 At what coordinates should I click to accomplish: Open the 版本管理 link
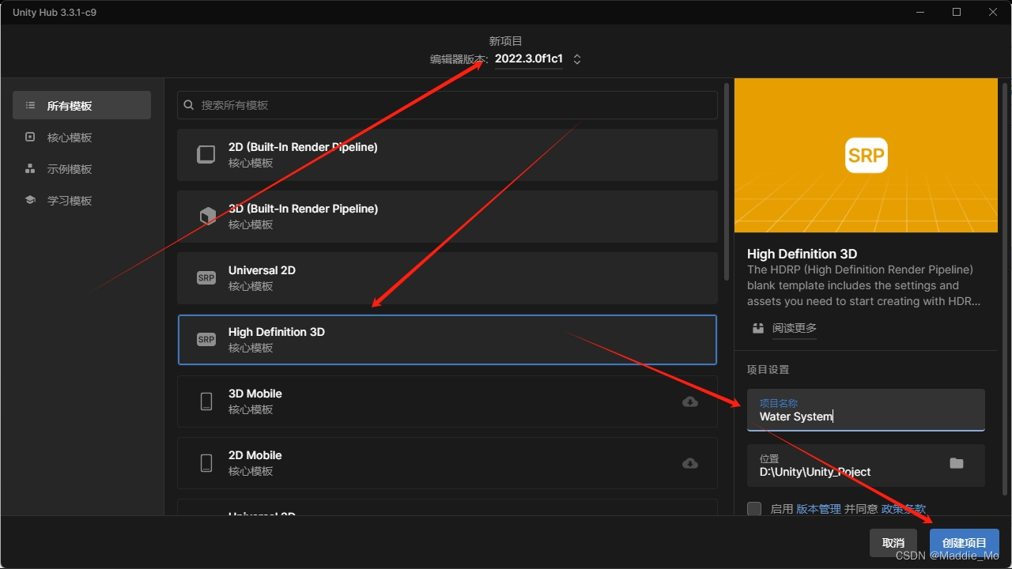818,509
